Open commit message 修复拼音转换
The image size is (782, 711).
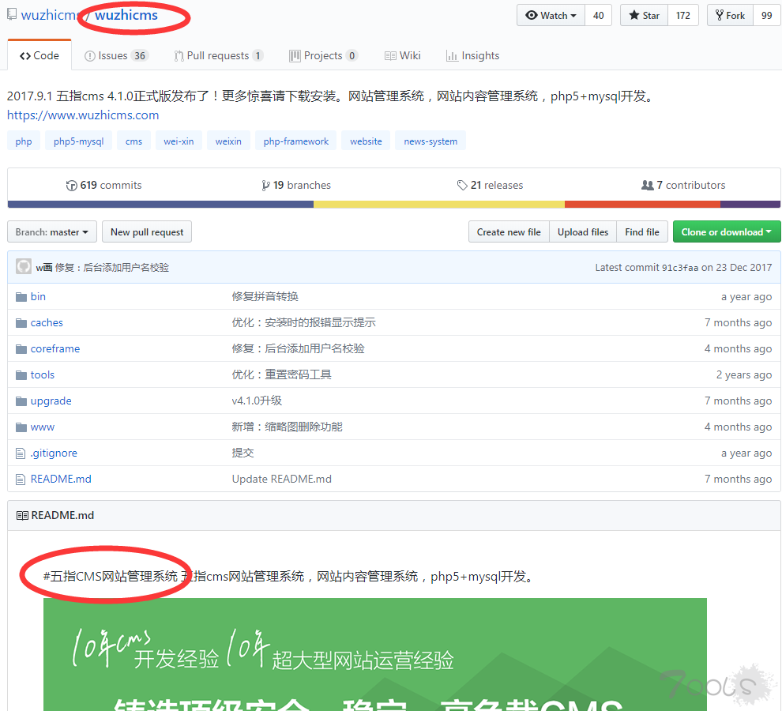pyautogui.click(x=265, y=296)
